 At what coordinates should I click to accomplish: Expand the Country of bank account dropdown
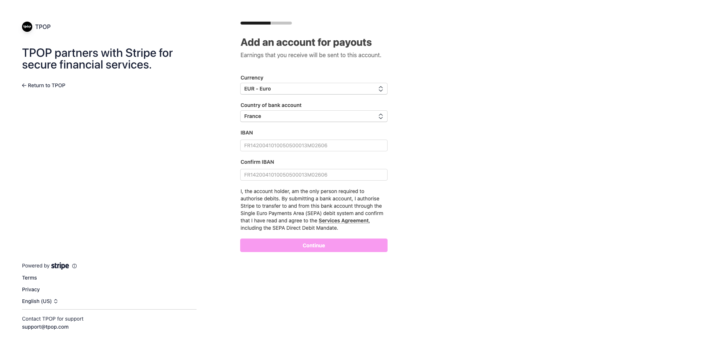[310, 116]
